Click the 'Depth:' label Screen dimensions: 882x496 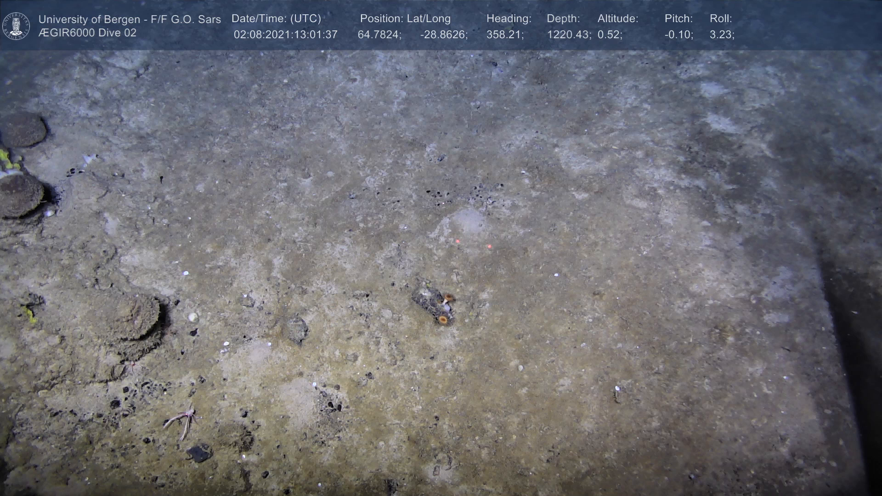click(563, 18)
